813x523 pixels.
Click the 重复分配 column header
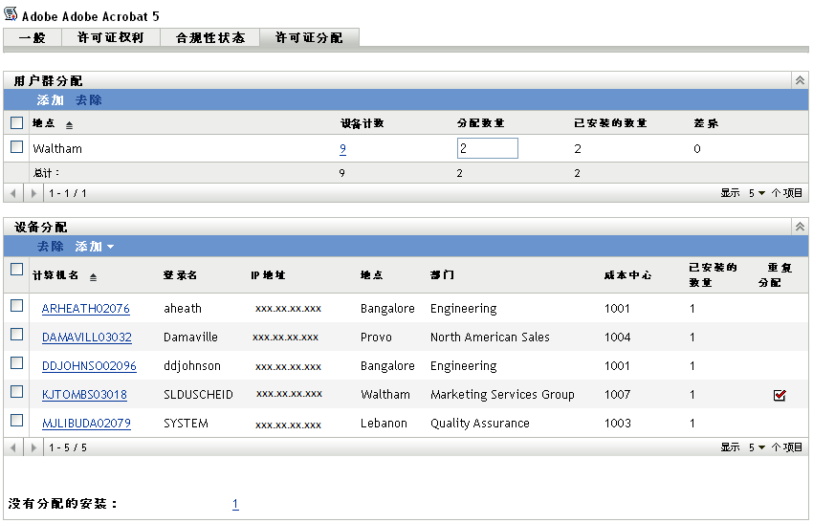pos(775,274)
